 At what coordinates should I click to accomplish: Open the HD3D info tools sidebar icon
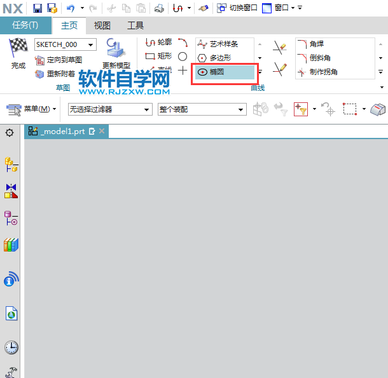click(11, 279)
